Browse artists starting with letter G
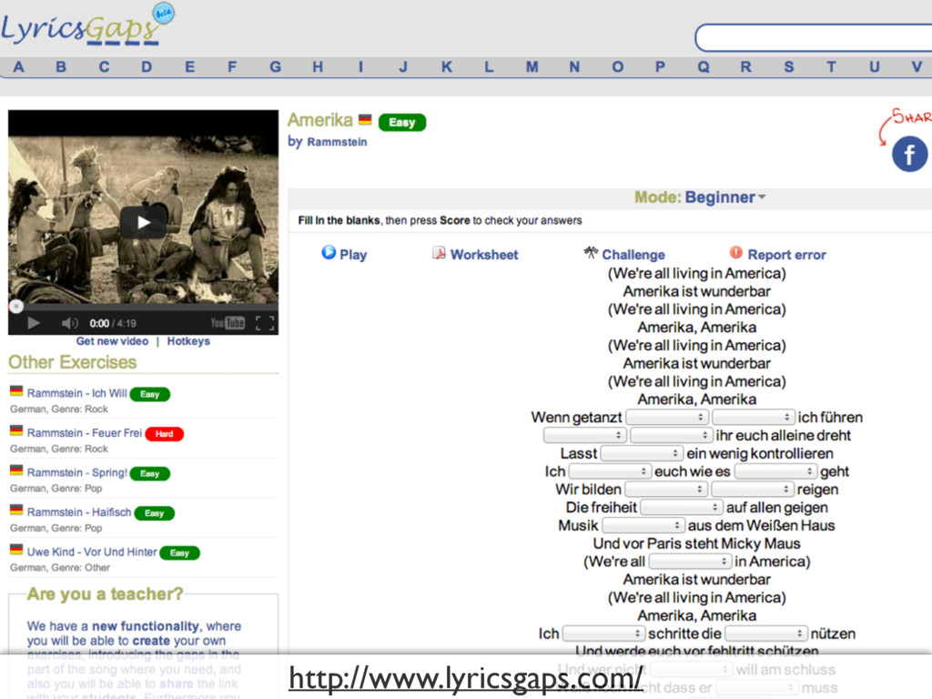 pyautogui.click(x=275, y=66)
